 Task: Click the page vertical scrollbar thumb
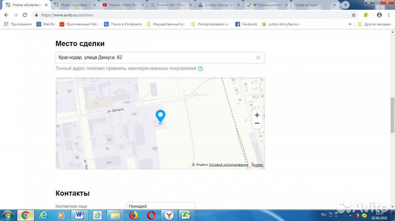click(392, 115)
